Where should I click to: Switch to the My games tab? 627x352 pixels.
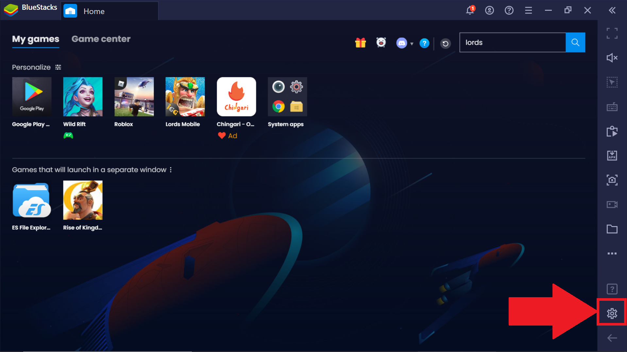[x=36, y=39]
